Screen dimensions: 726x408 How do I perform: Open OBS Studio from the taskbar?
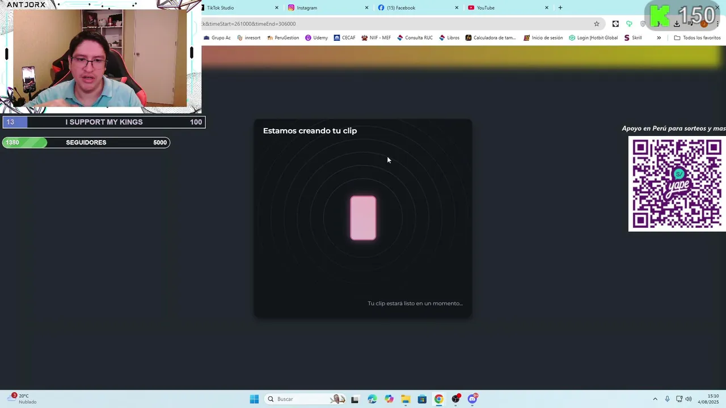[x=455, y=399]
